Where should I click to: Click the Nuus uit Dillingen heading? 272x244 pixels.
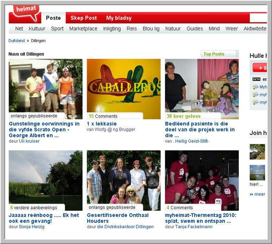(26, 54)
